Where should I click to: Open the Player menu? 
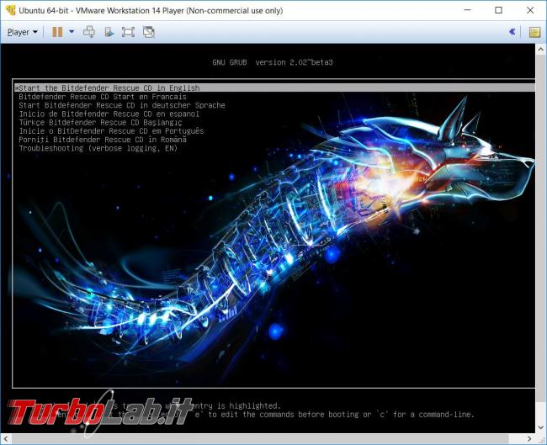point(23,32)
